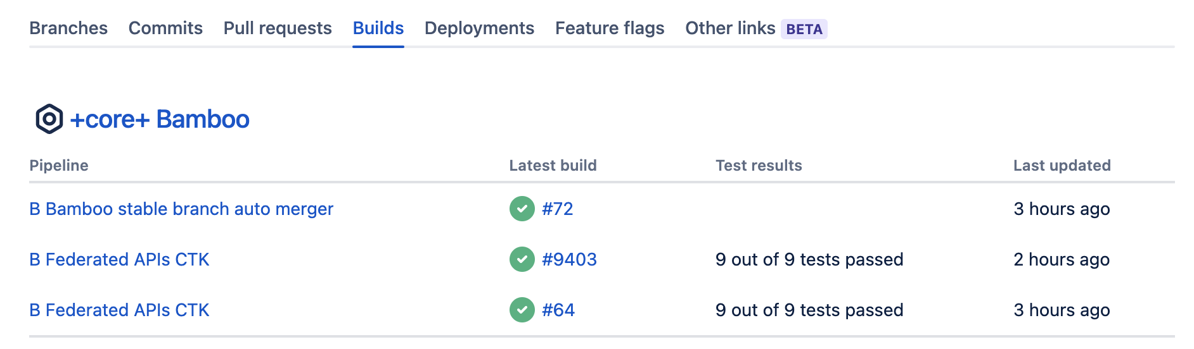Screen dimensions: 1194x349
Task: Click the Bamboo hexagon logo icon
Action: (49, 119)
